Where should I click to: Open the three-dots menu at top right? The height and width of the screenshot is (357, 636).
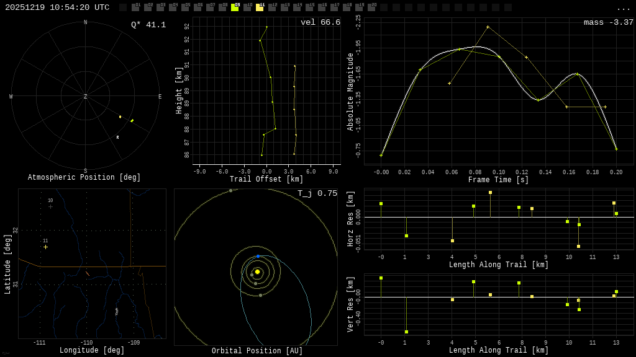(623, 9)
